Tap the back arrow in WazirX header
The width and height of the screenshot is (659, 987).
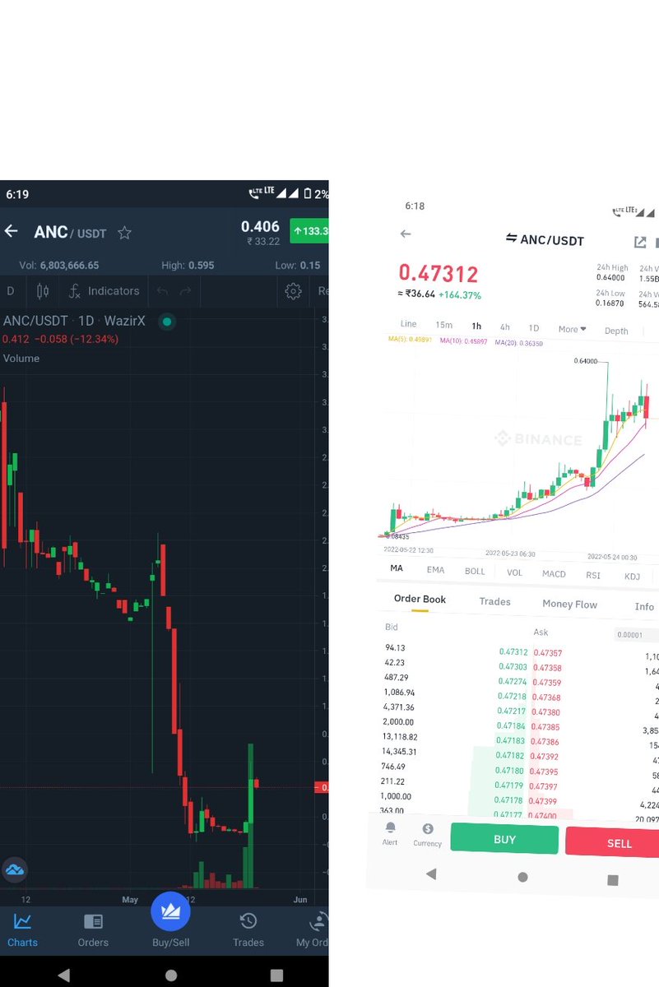[11, 232]
